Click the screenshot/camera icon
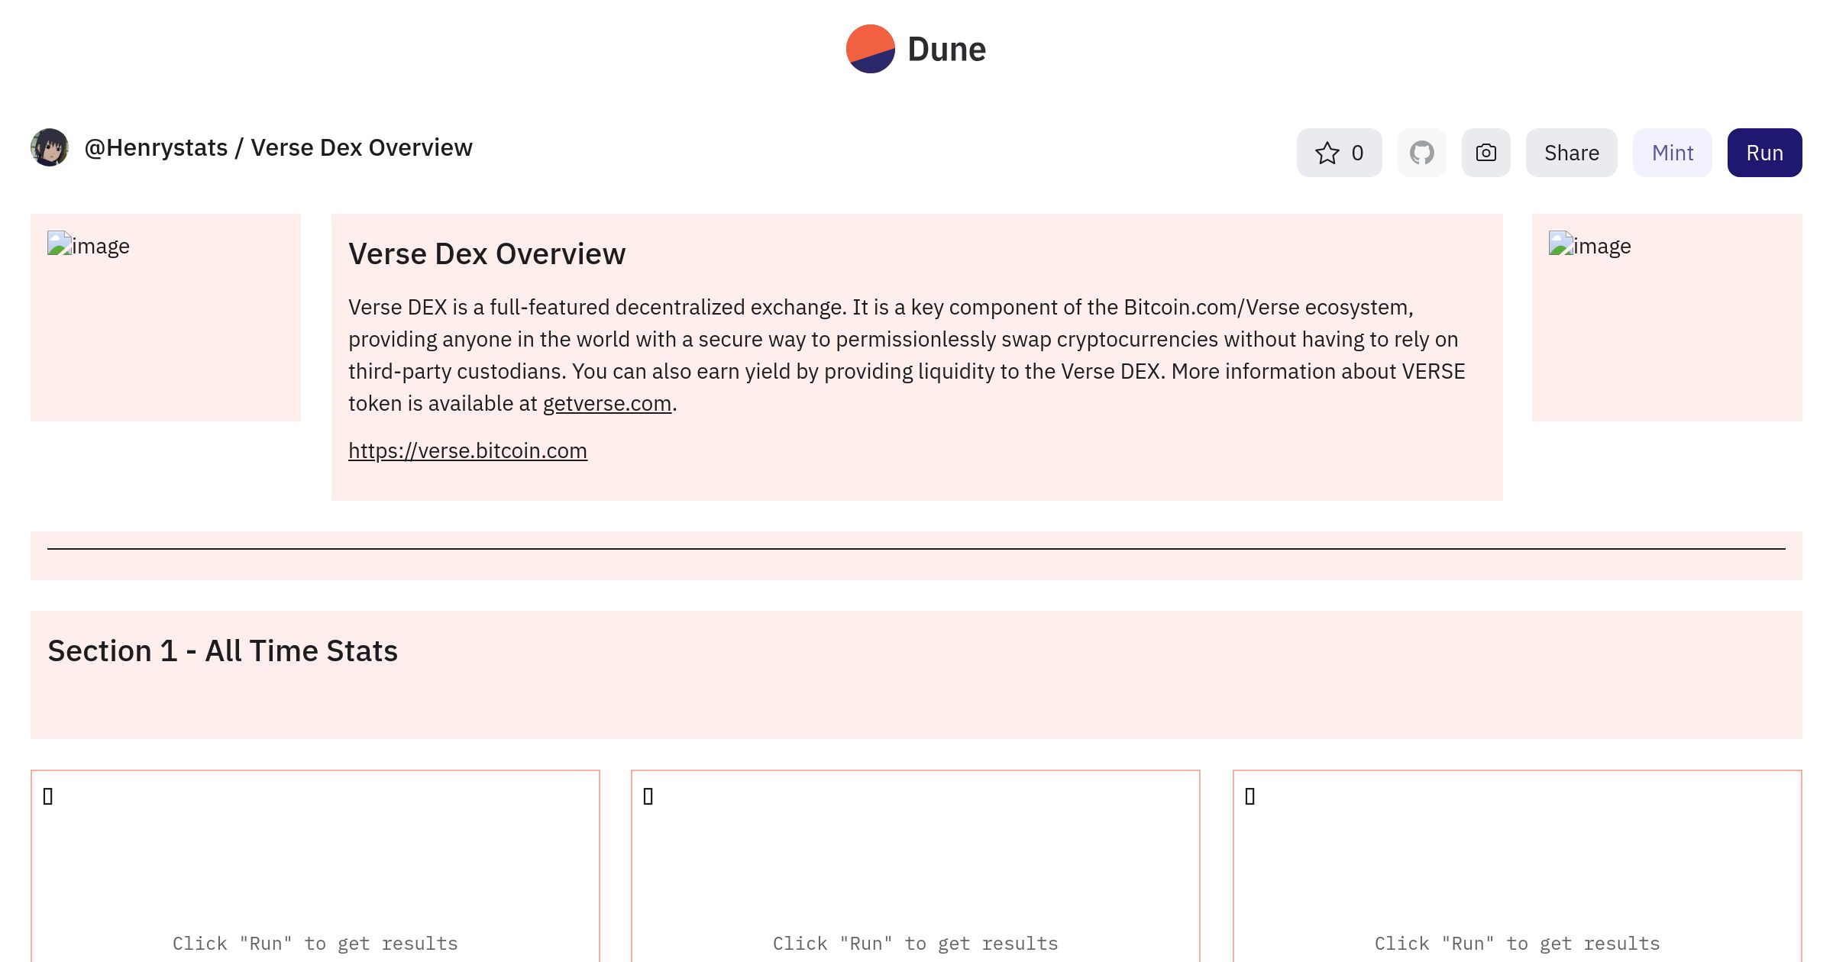Screen dimensions: 1833x962 pyautogui.click(x=1485, y=153)
